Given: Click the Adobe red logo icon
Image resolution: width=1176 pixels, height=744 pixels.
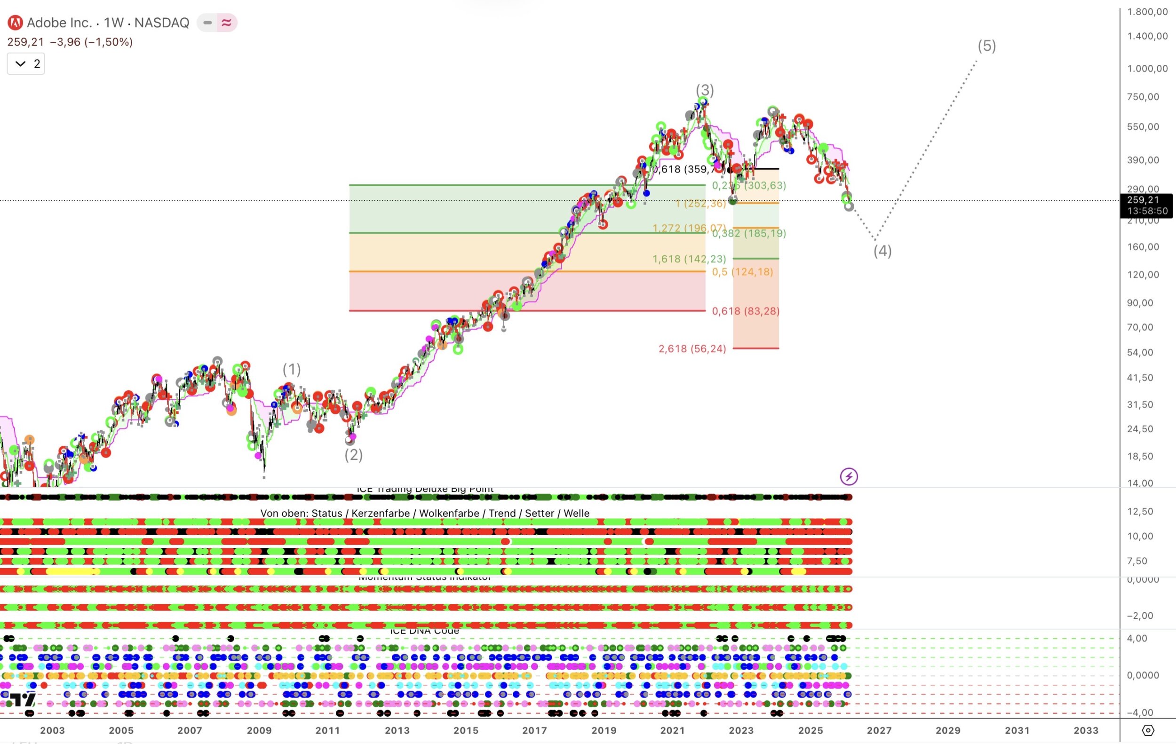Looking at the screenshot, I should tap(15, 23).
